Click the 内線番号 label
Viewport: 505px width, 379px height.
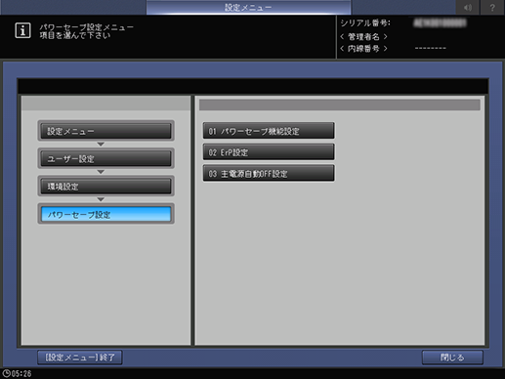coord(363,49)
